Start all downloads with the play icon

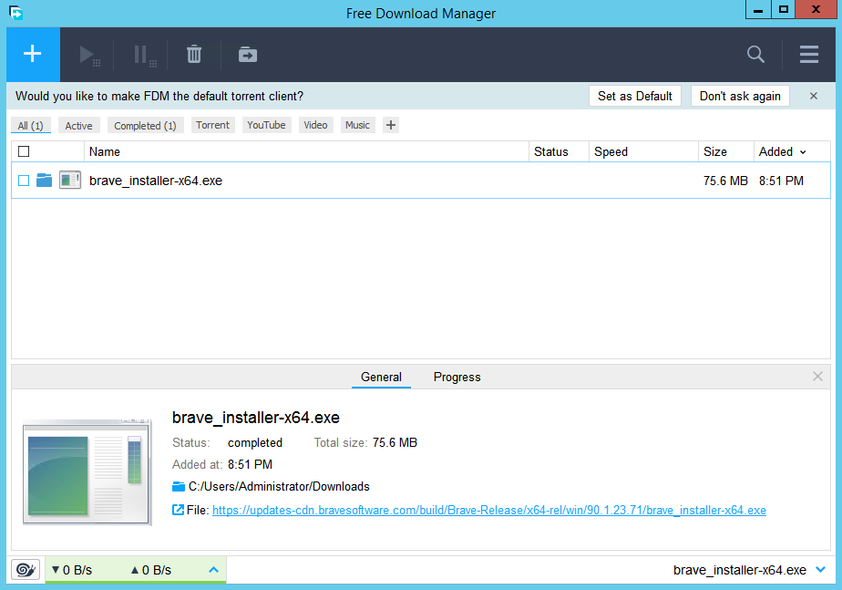(89, 55)
